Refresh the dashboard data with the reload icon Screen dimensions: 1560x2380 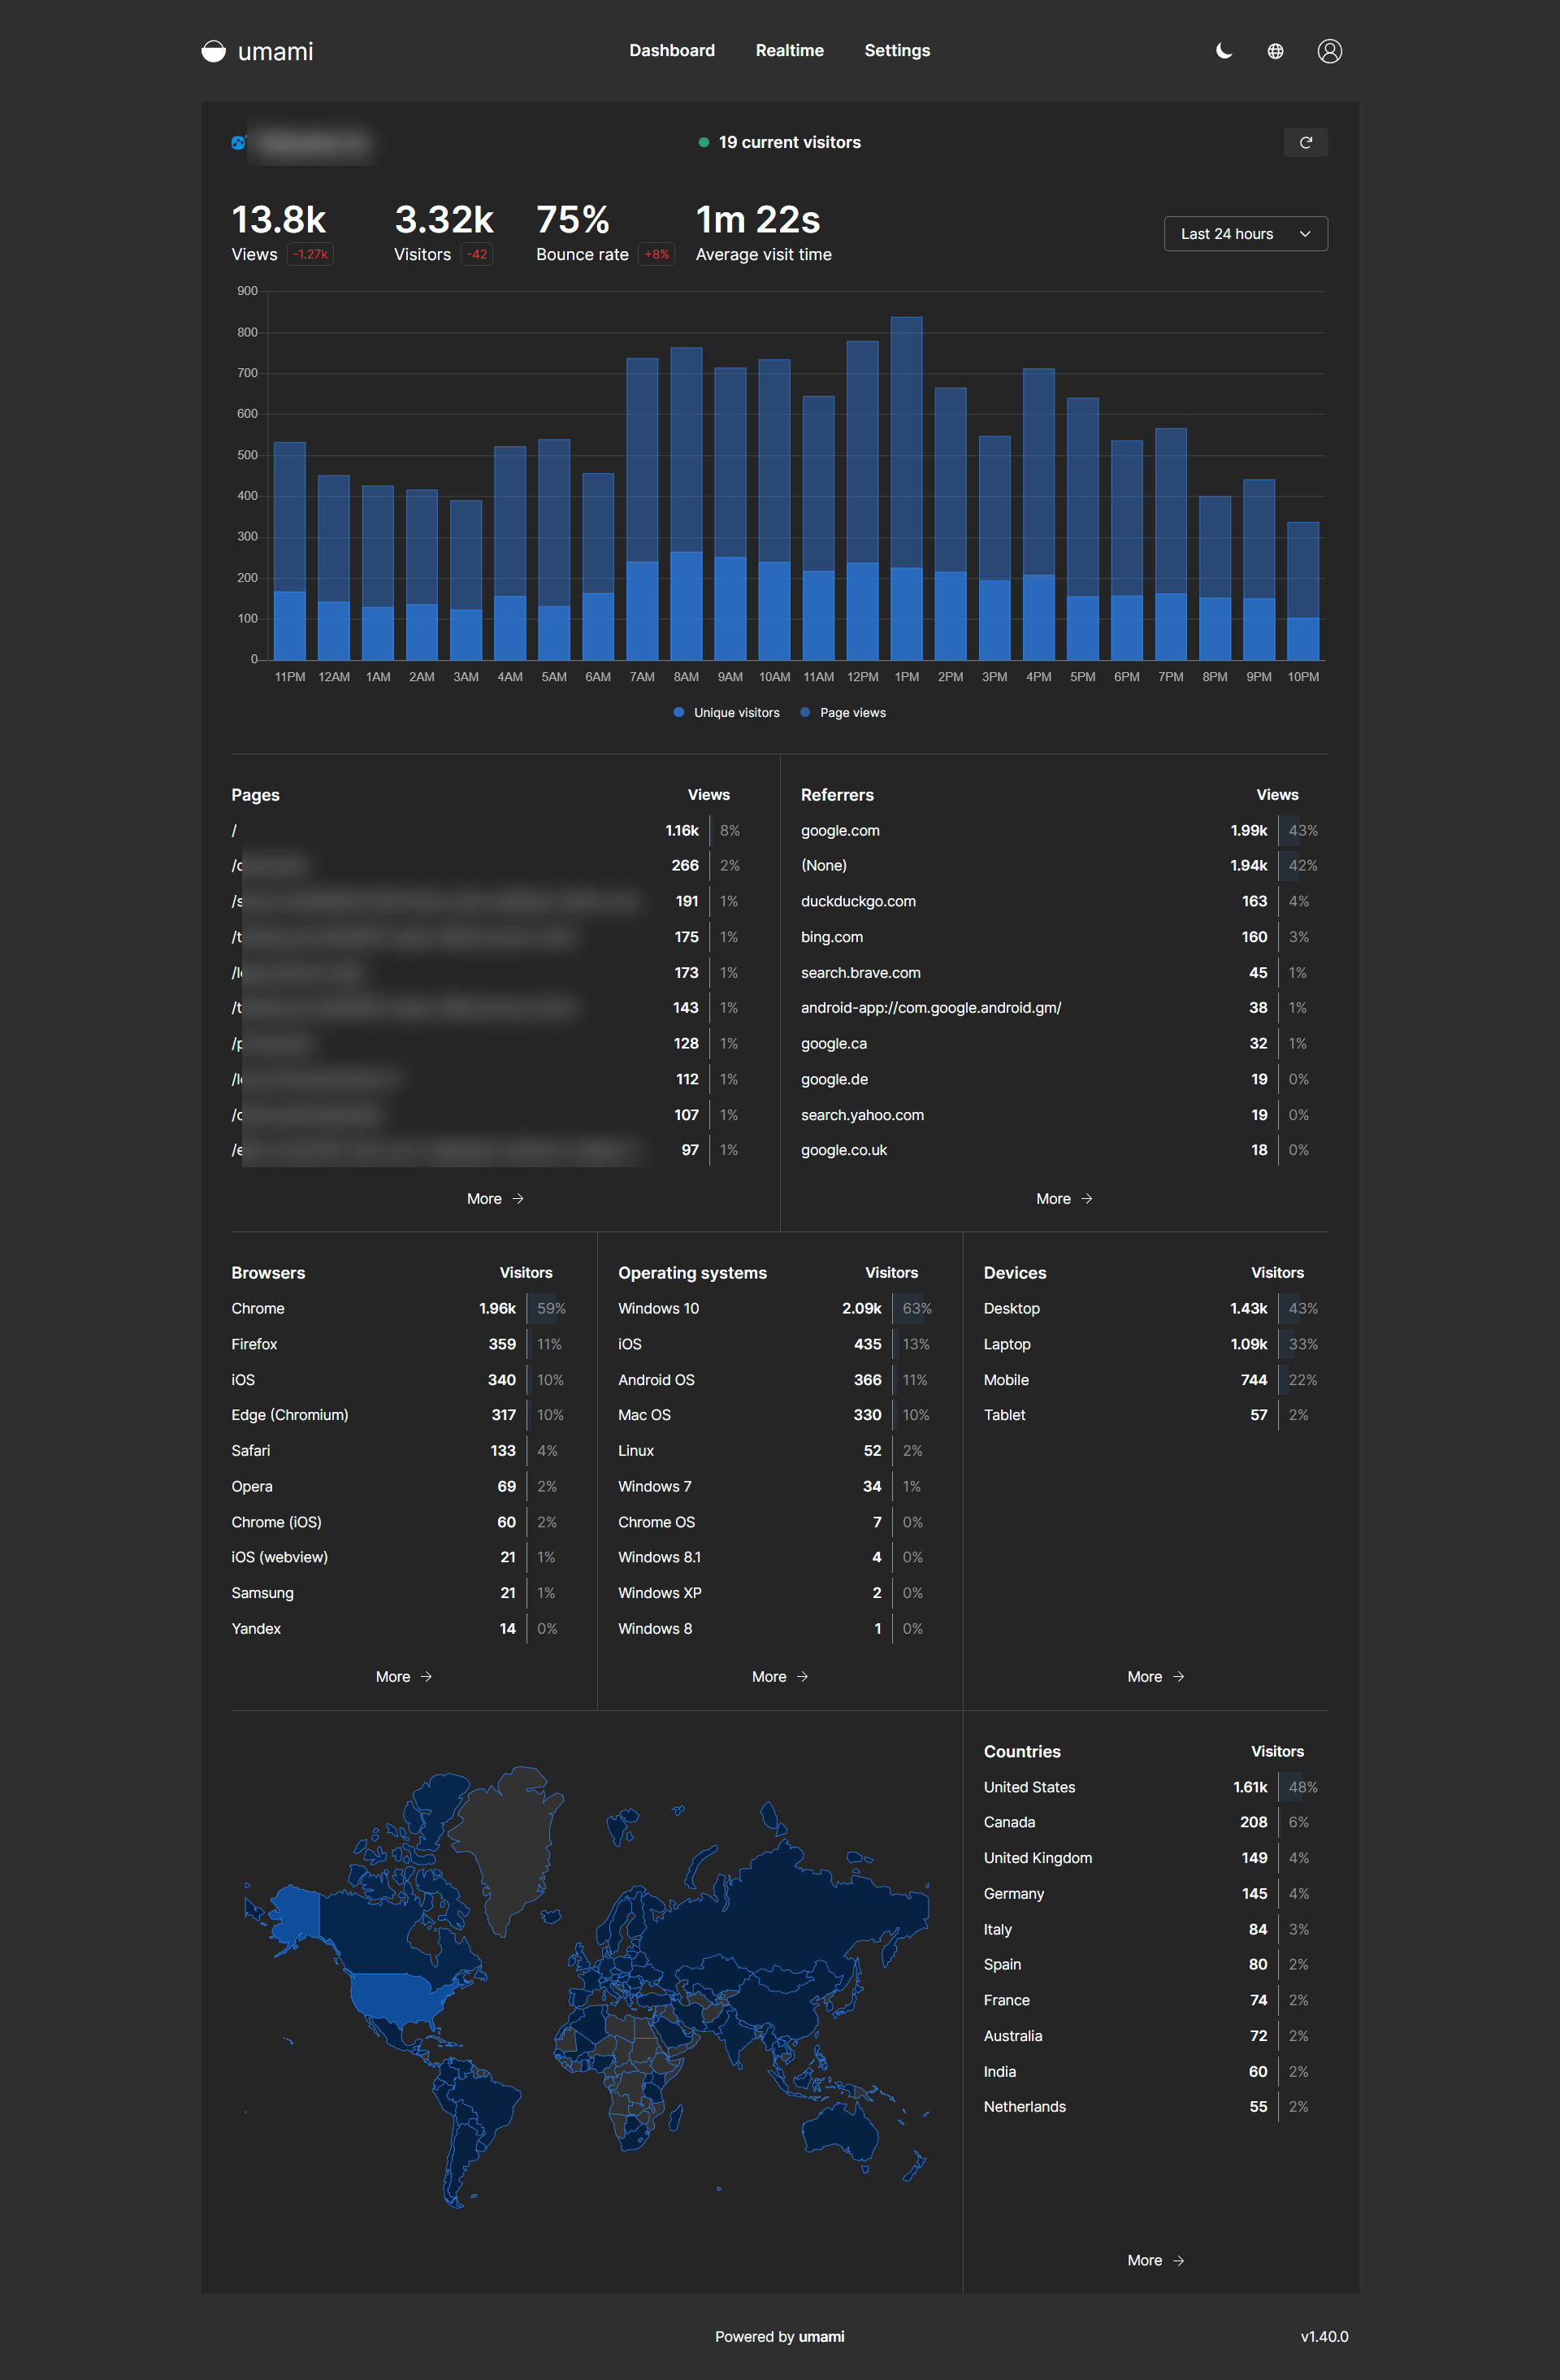click(1306, 142)
